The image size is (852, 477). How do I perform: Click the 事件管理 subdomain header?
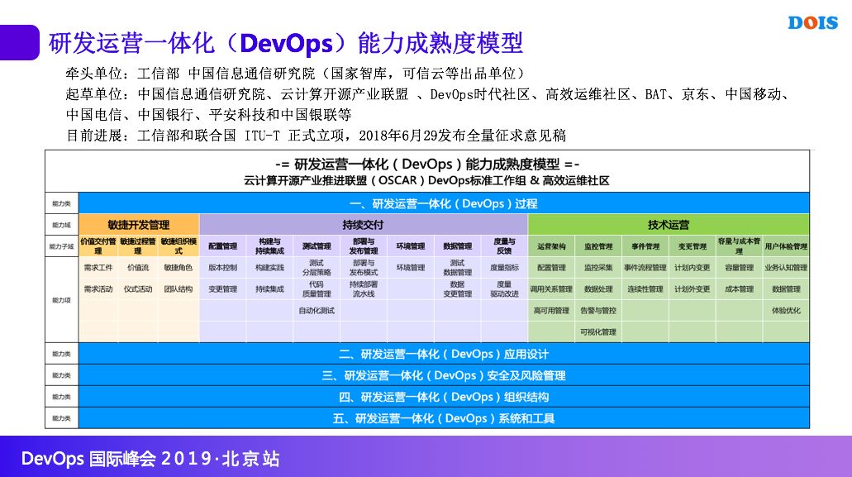tap(645, 246)
